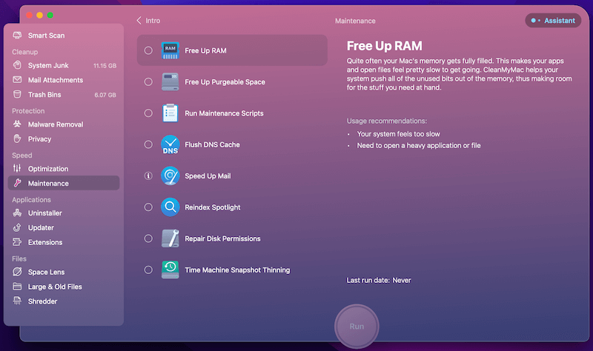This screenshot has width=593, height=351.
Task: Switch to the Privacy label
Action: pos(39,139)
